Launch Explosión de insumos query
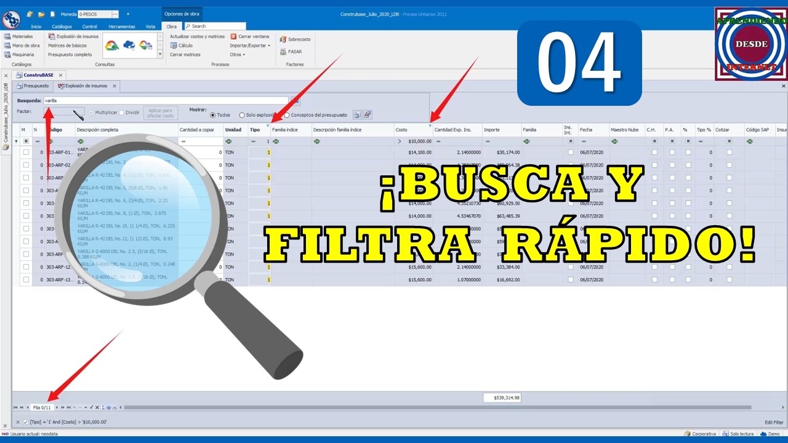The height and width of the screenshot is (443, 788). [73, 37]
